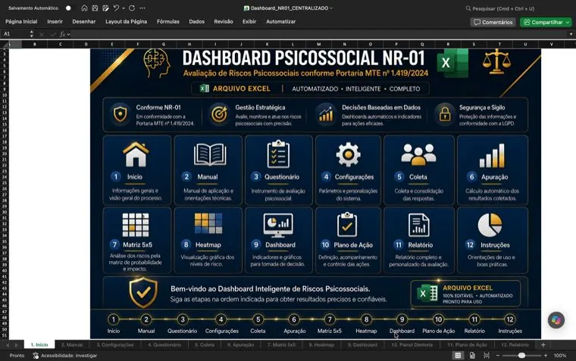Image resolution: width=576 pixels, height=361 pixels.
Task: Click the next sheet navigation arrow
Action: [x=16, y=345]
